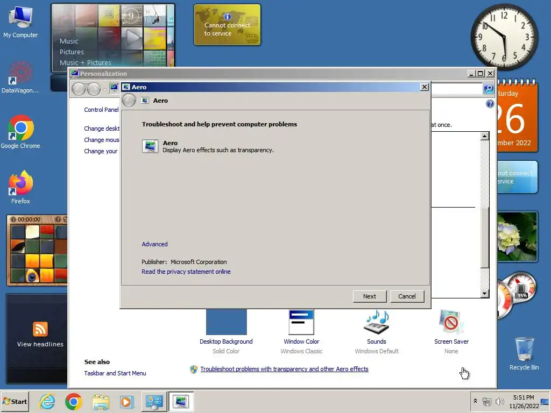Click the blue weather gadget

coord(517,177)
